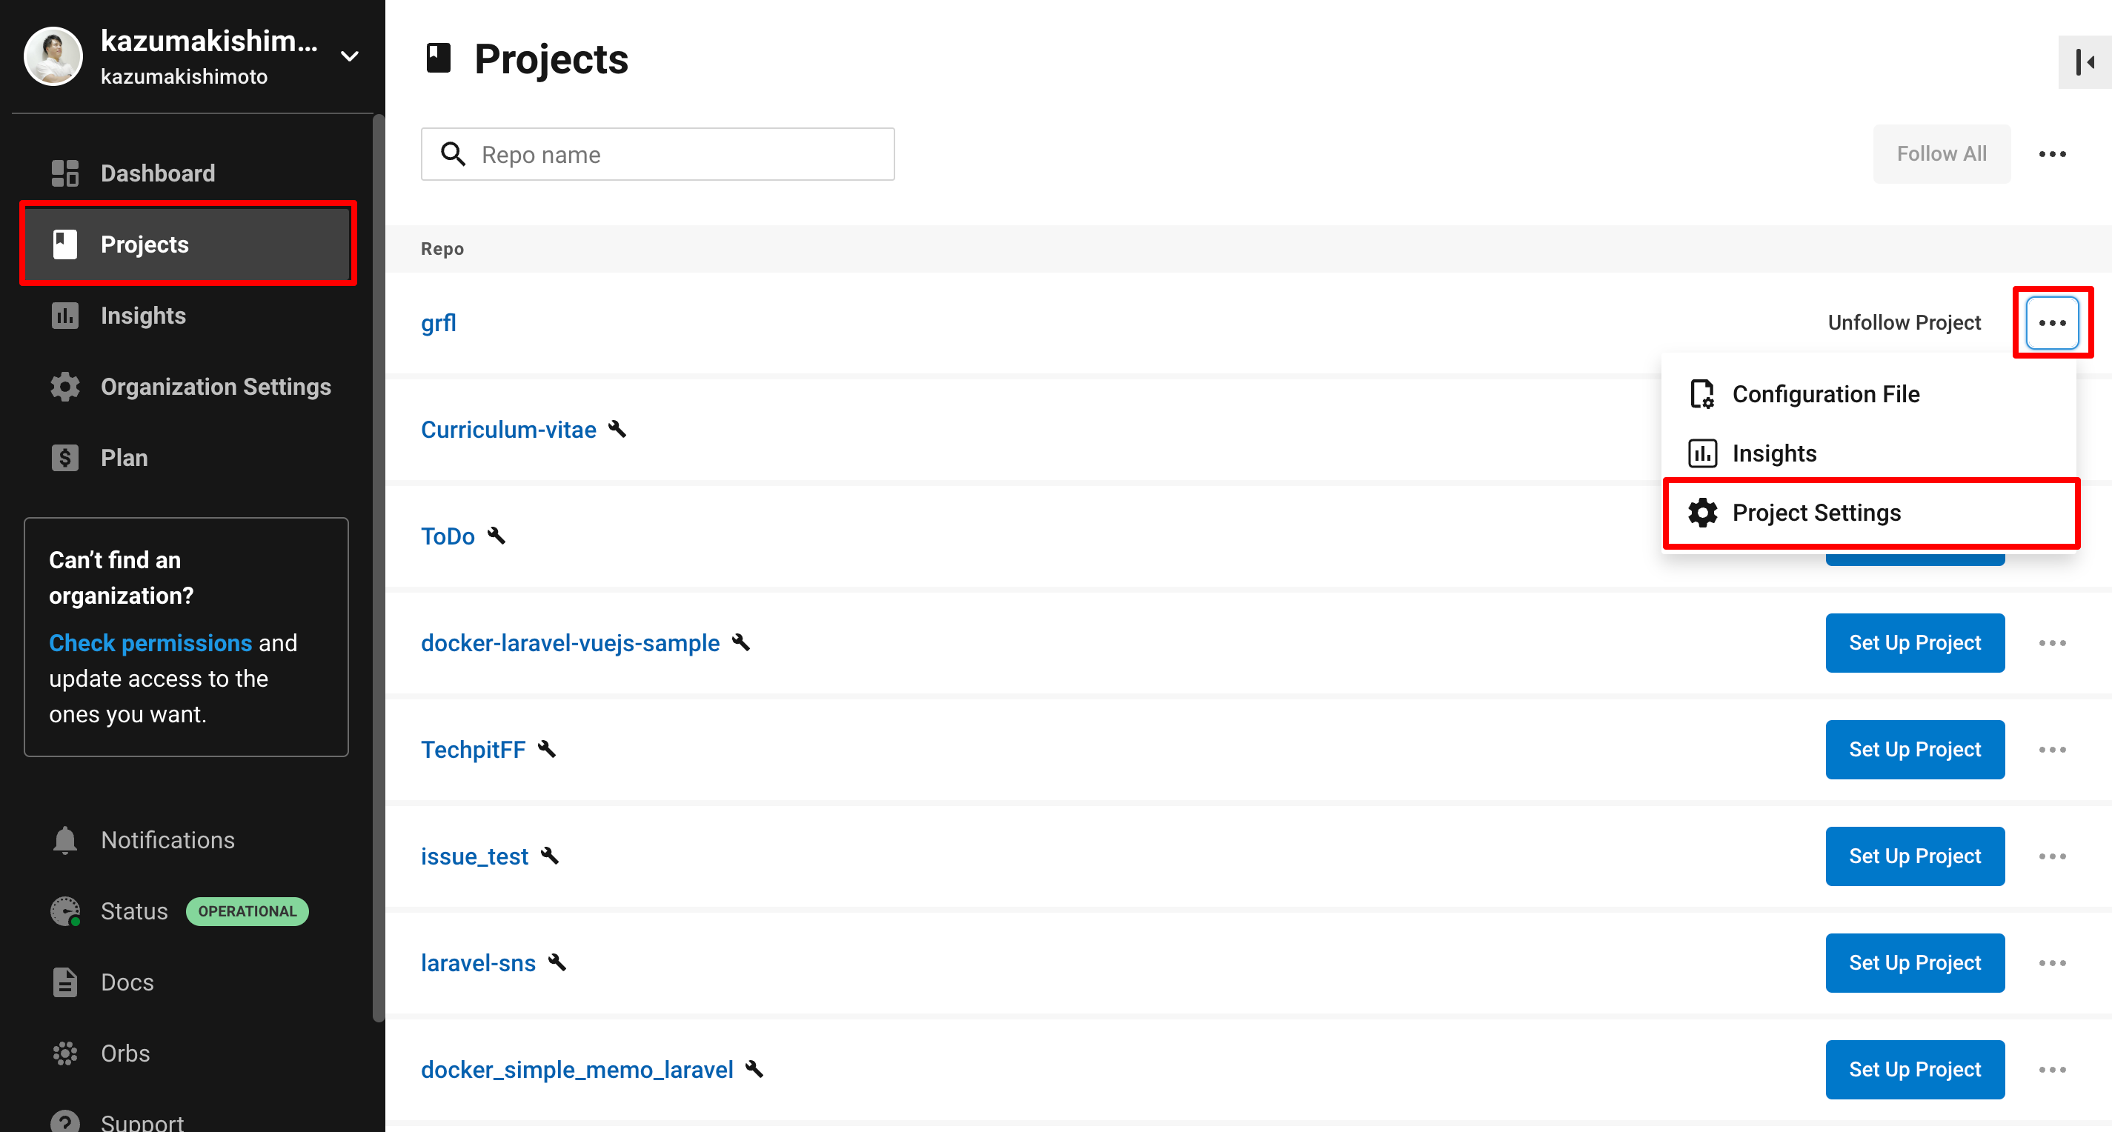Toggle Unfollow Project for grfl
The height and width of the screenshot is (1132, 2112).
click(1903, 323)
